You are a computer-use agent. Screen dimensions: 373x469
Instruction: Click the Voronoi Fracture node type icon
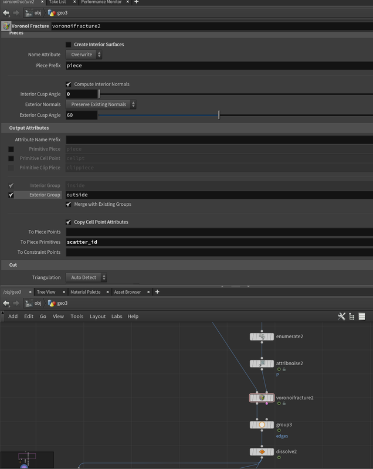tap(6, 26)
